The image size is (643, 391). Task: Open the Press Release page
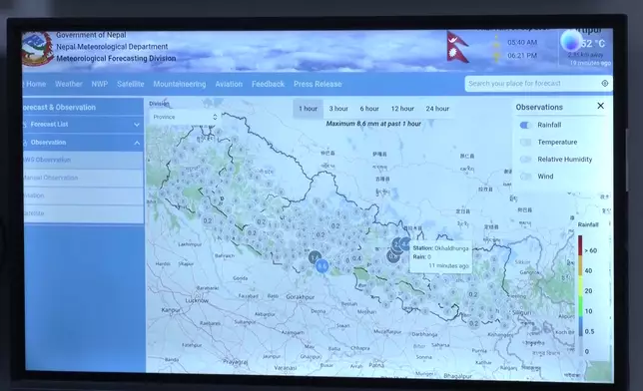[318, 84]
